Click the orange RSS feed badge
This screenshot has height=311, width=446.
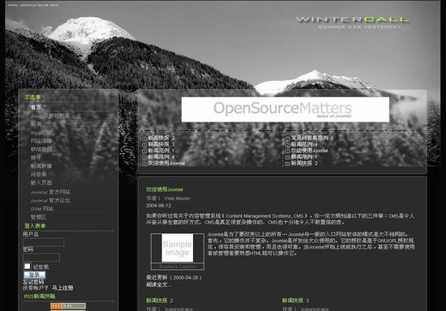[x=68, y=305]
